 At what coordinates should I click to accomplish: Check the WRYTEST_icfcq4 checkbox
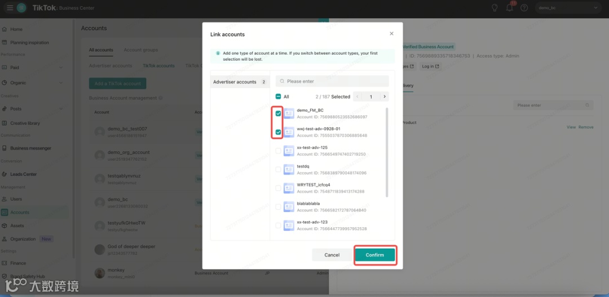point(278,188)
